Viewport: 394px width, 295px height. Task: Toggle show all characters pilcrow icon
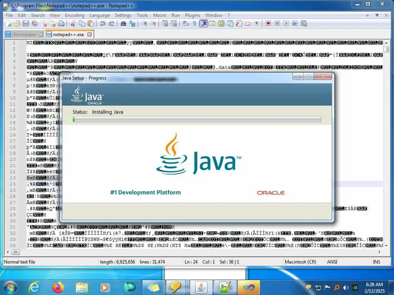tap(194, 23)
